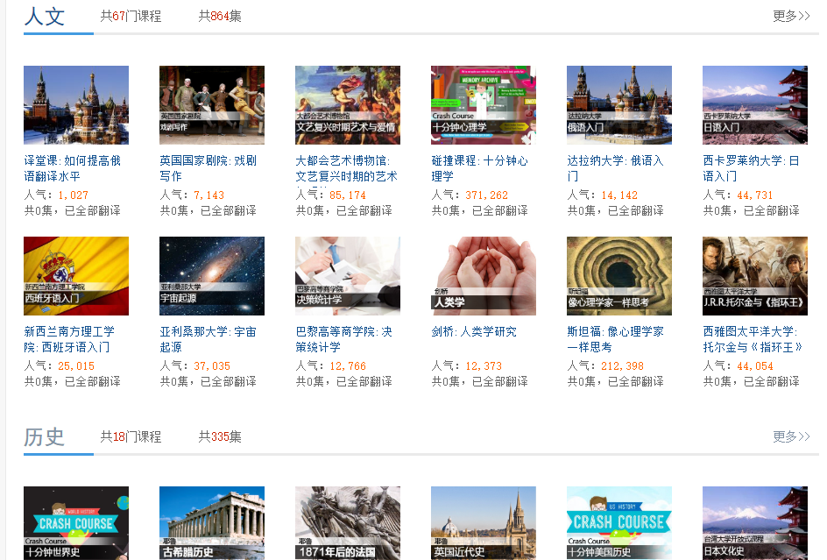Open the 台湾大学 日本文化史 thumbnail
This screenshot has height=560, width=827.
755,523
